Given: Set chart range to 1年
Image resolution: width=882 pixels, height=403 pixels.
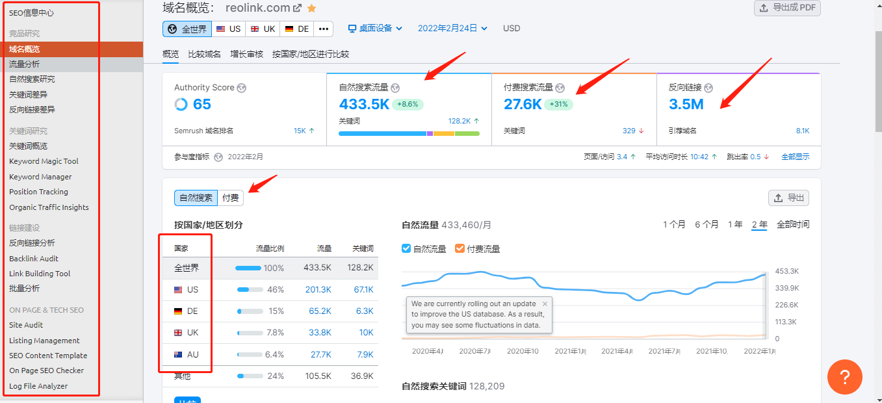Looking at the screenshot, I should pos(735,224).
